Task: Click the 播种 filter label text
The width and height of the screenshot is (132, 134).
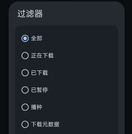Action: [x=37, y=107]
